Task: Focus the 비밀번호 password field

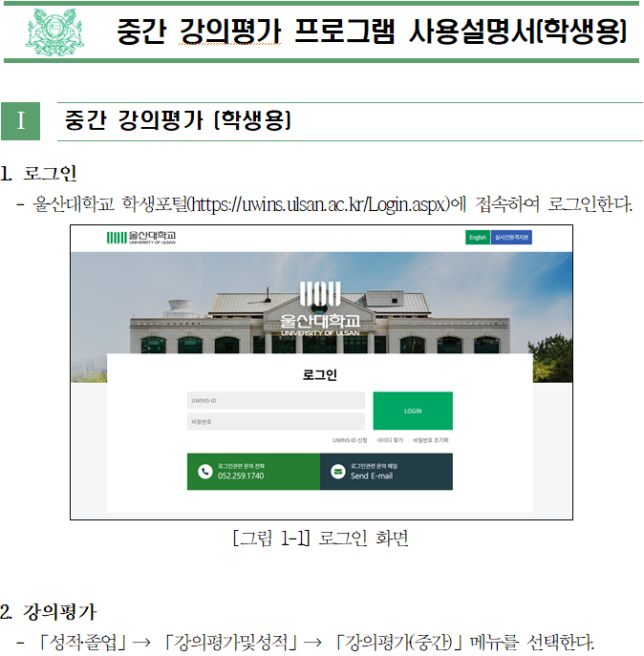Action: [x=276, y=422]
